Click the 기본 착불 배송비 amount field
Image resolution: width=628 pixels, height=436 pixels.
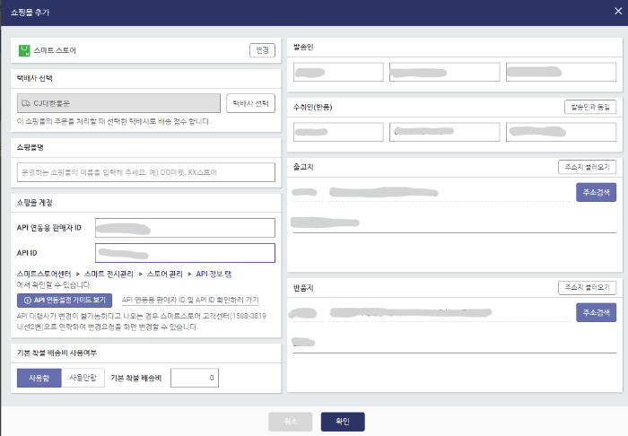tap(194, 379)
